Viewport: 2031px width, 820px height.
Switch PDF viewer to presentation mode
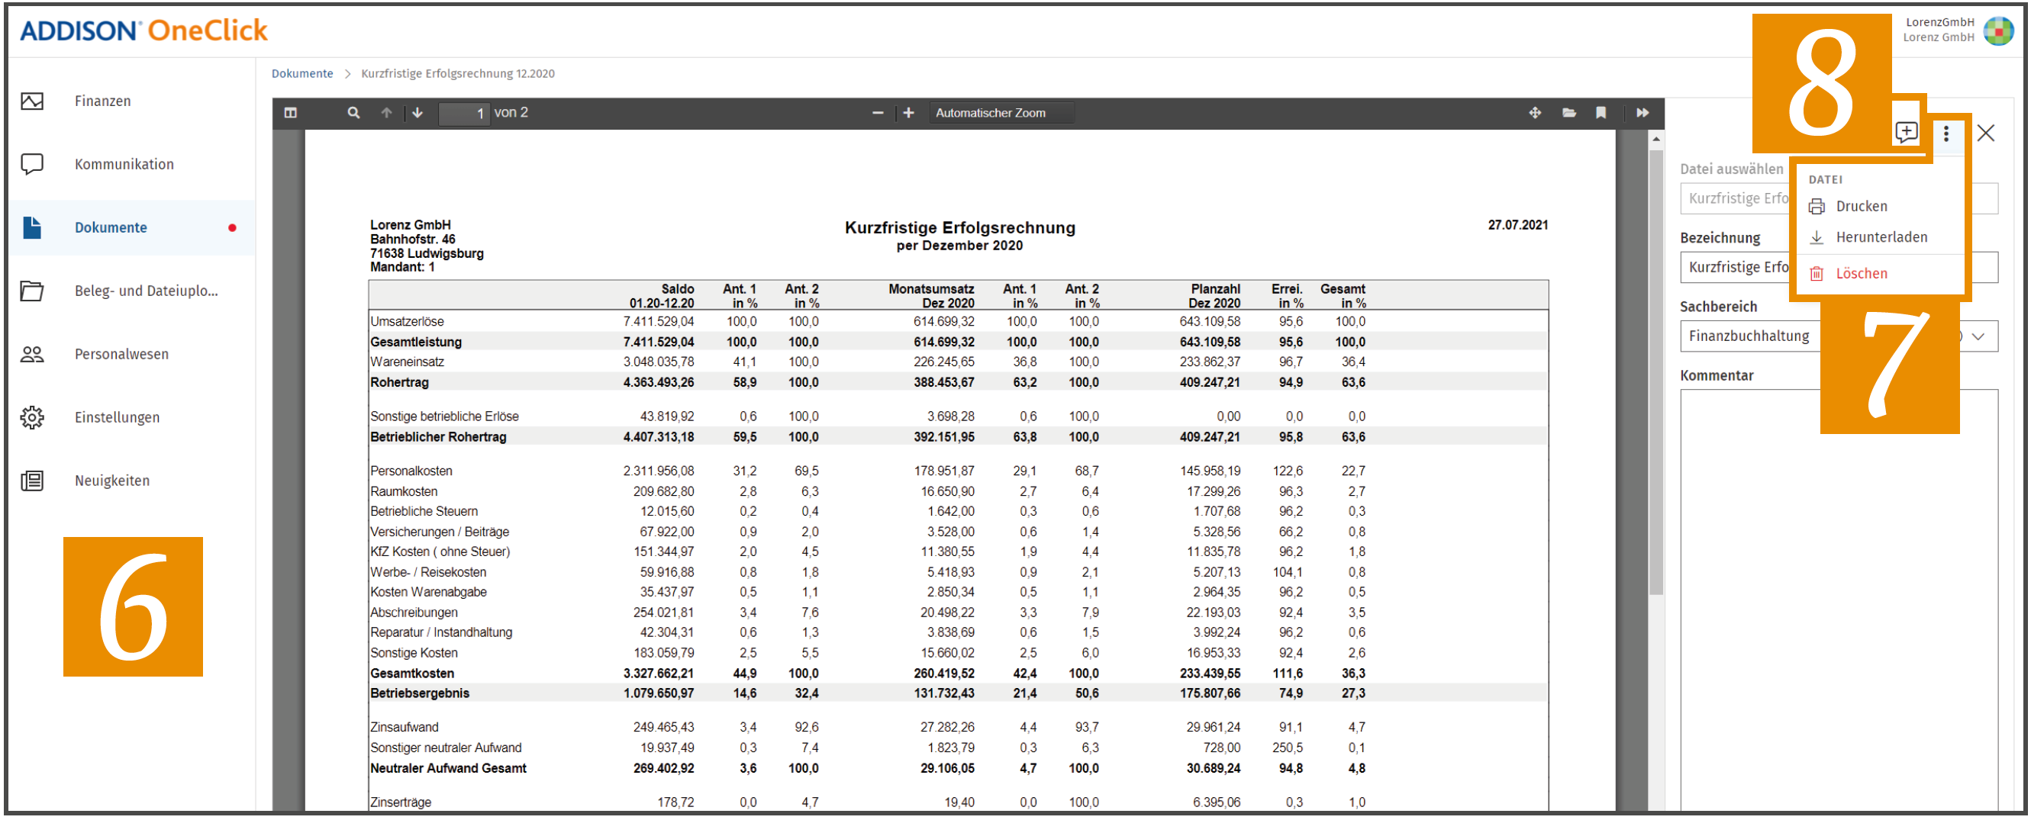click(x=1534, y=113)
